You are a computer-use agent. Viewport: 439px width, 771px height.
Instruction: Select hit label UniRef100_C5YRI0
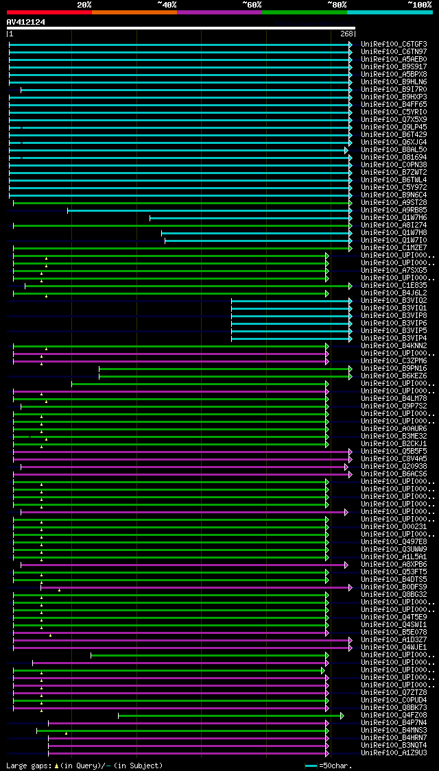click(394, 112)
